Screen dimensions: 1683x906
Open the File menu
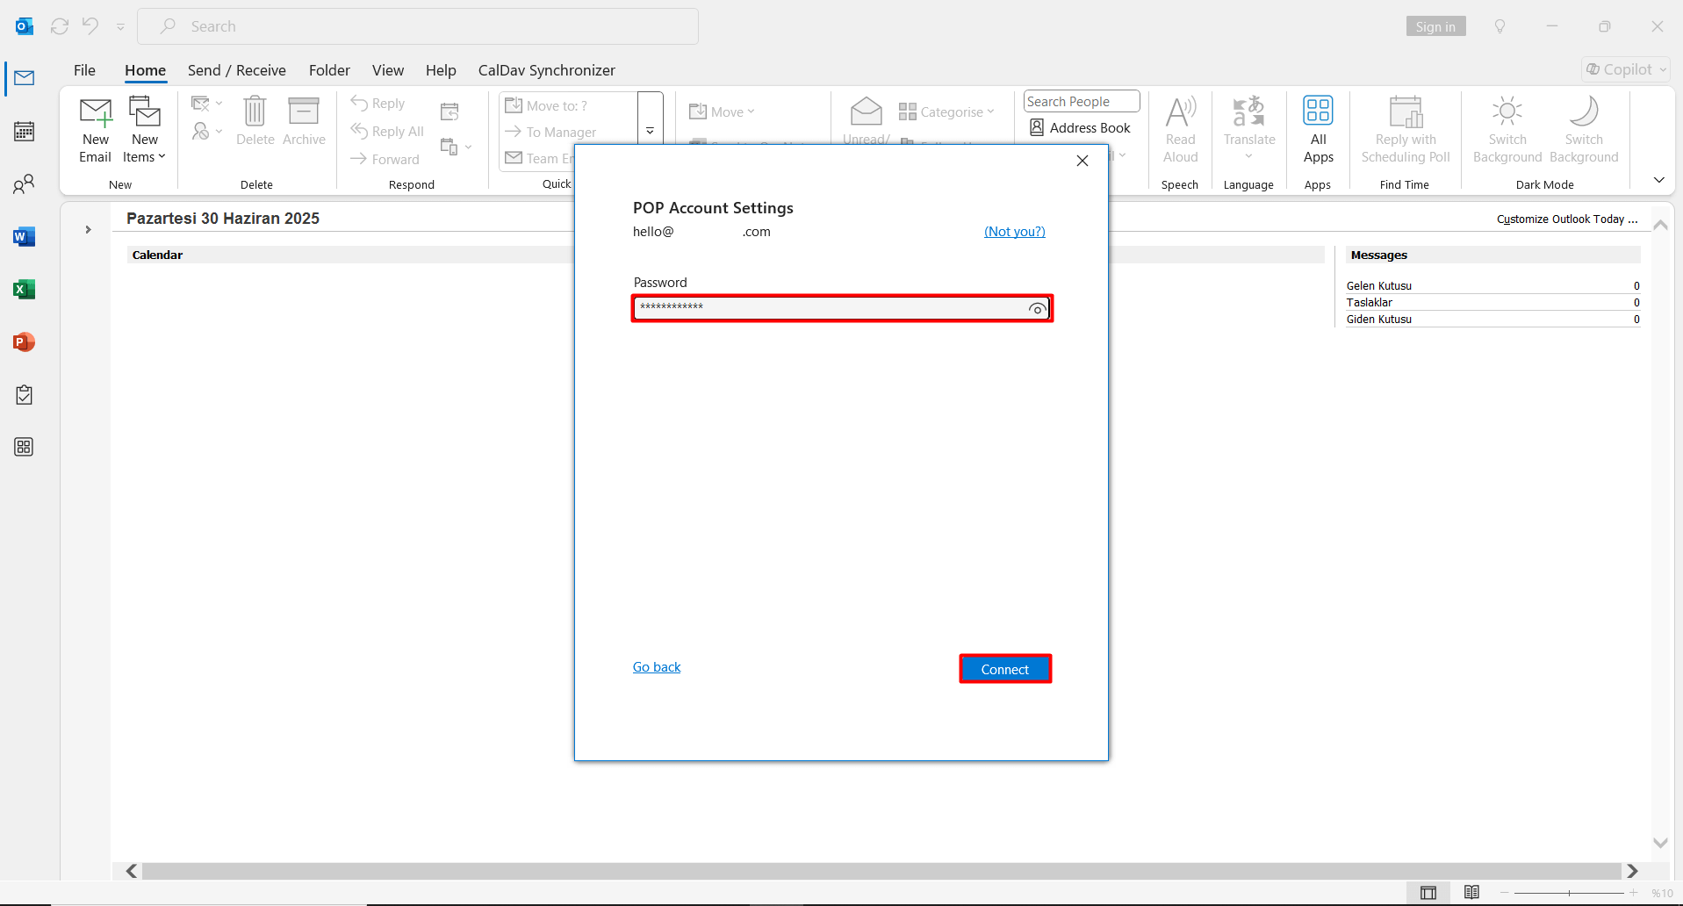coord(84,70)
